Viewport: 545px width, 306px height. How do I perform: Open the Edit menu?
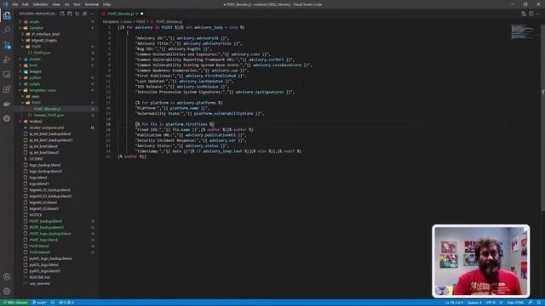(x=25, y=4)
